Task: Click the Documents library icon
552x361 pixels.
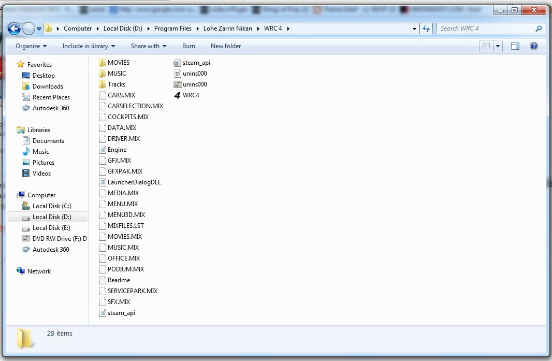Action: pyautogui.click(x=26, y=140)
